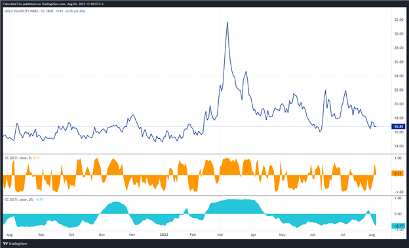Click the Apr label on time axis

click(x=253, y=235)
